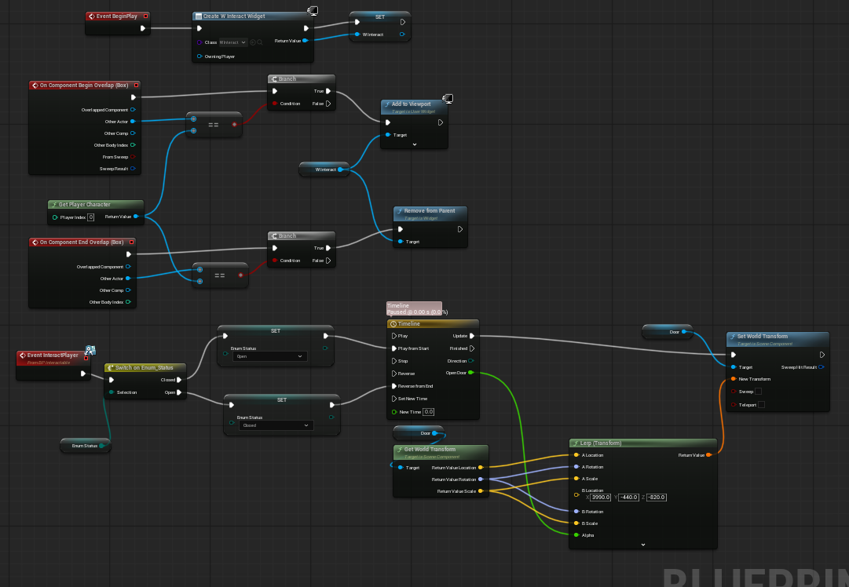Click the Finished output pin on Timeline
The width and height of the screenshot is (849, 587).
pos(472,348)
